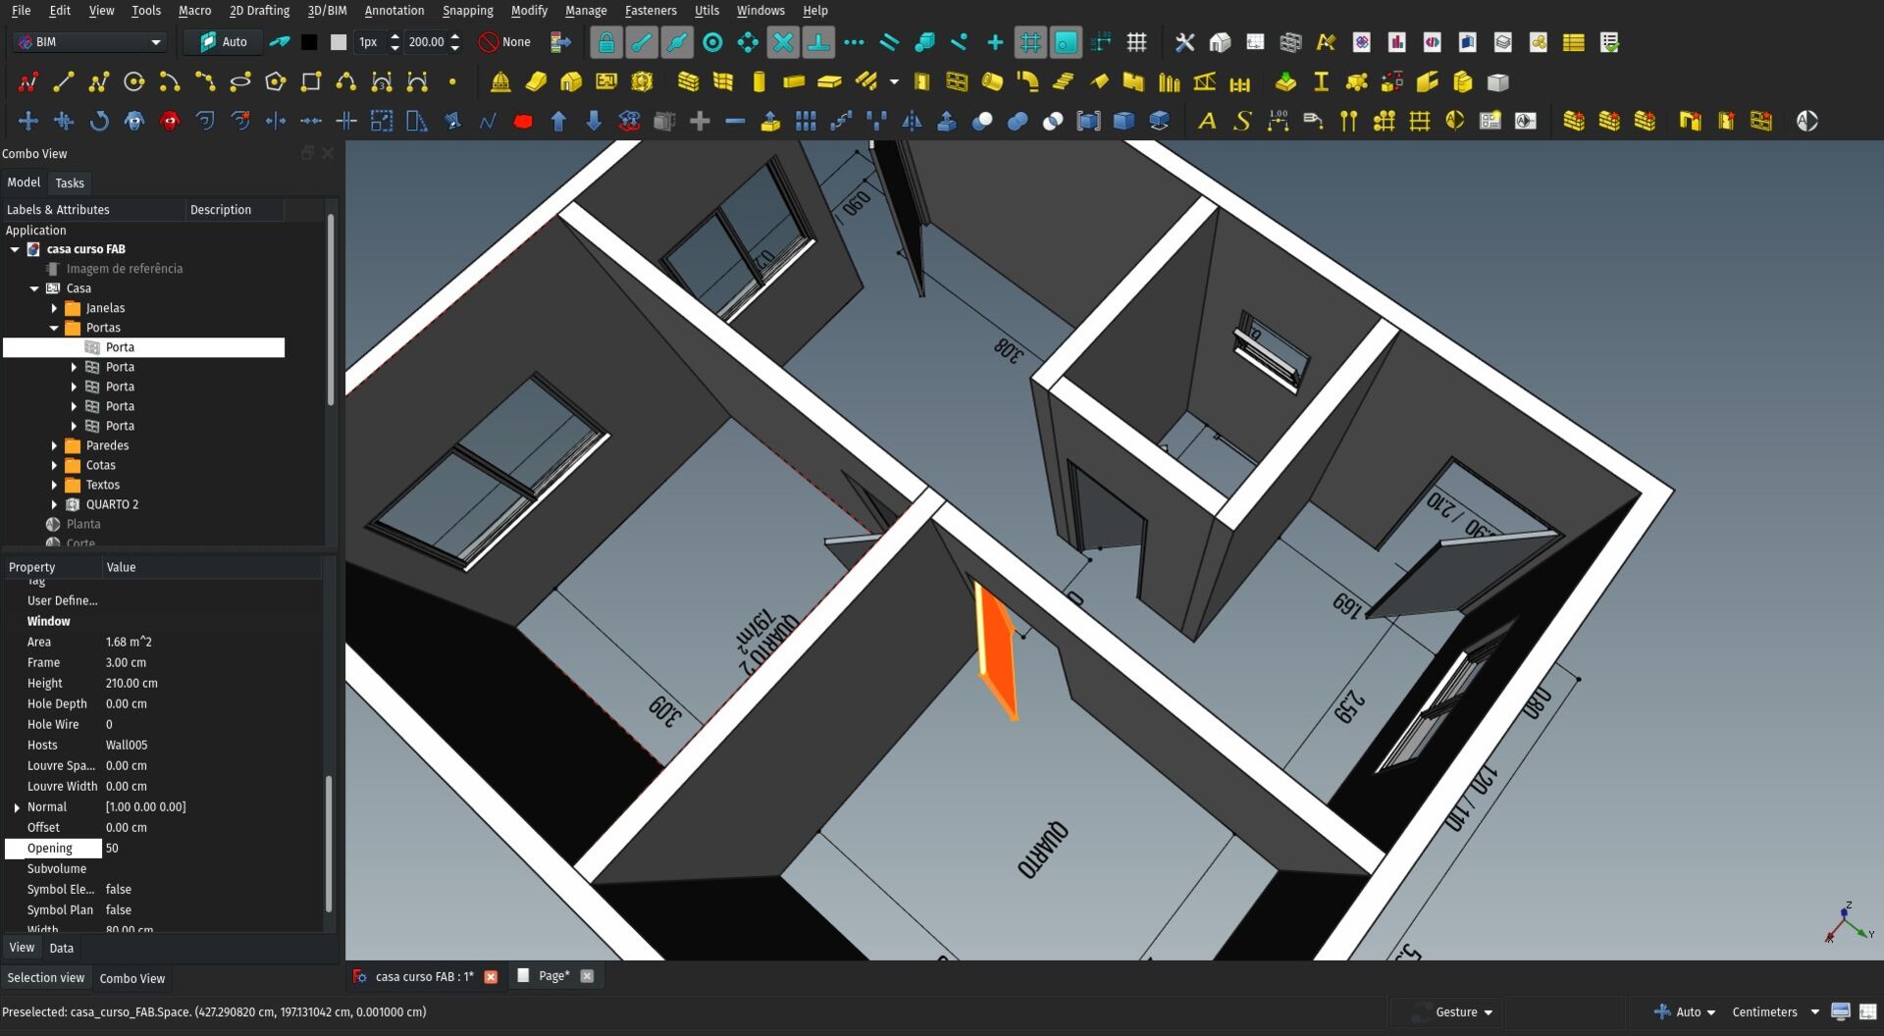This screenshot has width=1884, height=1036.
Task: Toggle snap to working plane
Action: click(x=1066, y=42)
